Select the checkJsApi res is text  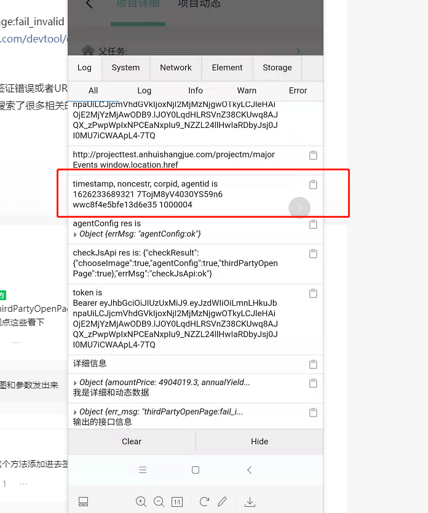106,253
